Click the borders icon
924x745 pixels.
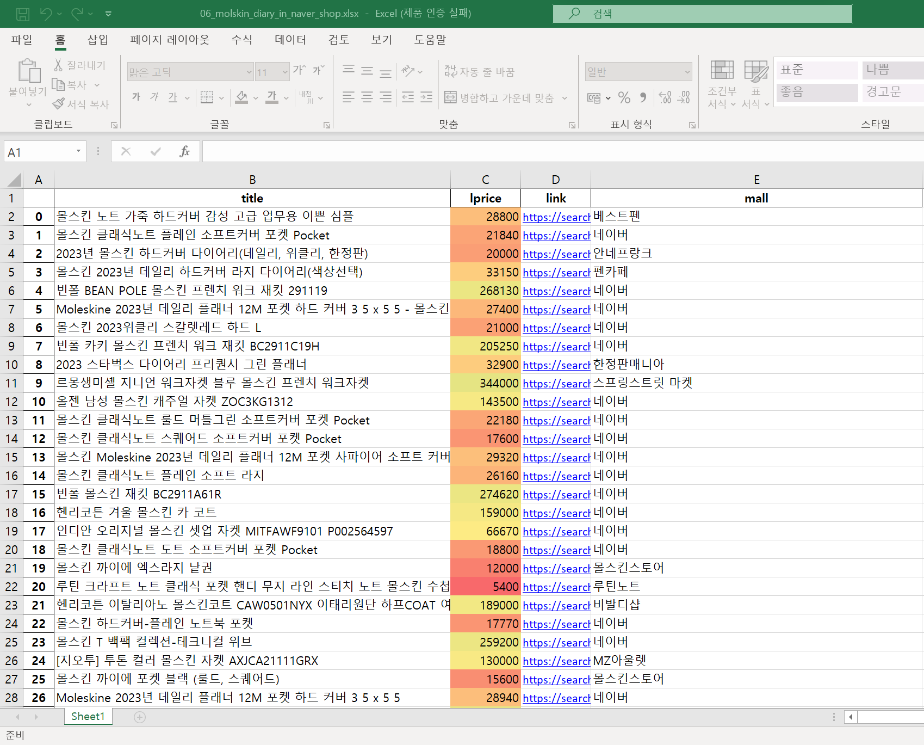click(207, 97)
